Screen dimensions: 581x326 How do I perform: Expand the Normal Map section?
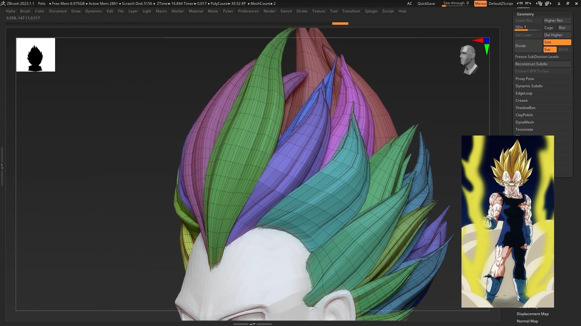click(527, 321)
